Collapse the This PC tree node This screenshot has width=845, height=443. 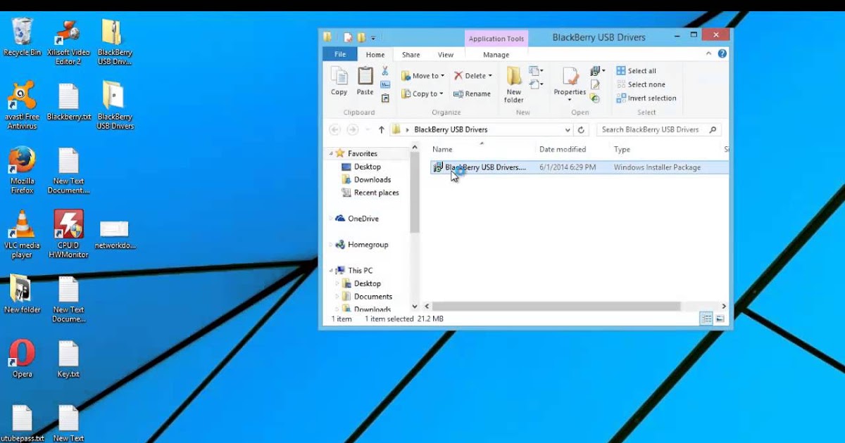pyautogui.click(x=331, y=271)
